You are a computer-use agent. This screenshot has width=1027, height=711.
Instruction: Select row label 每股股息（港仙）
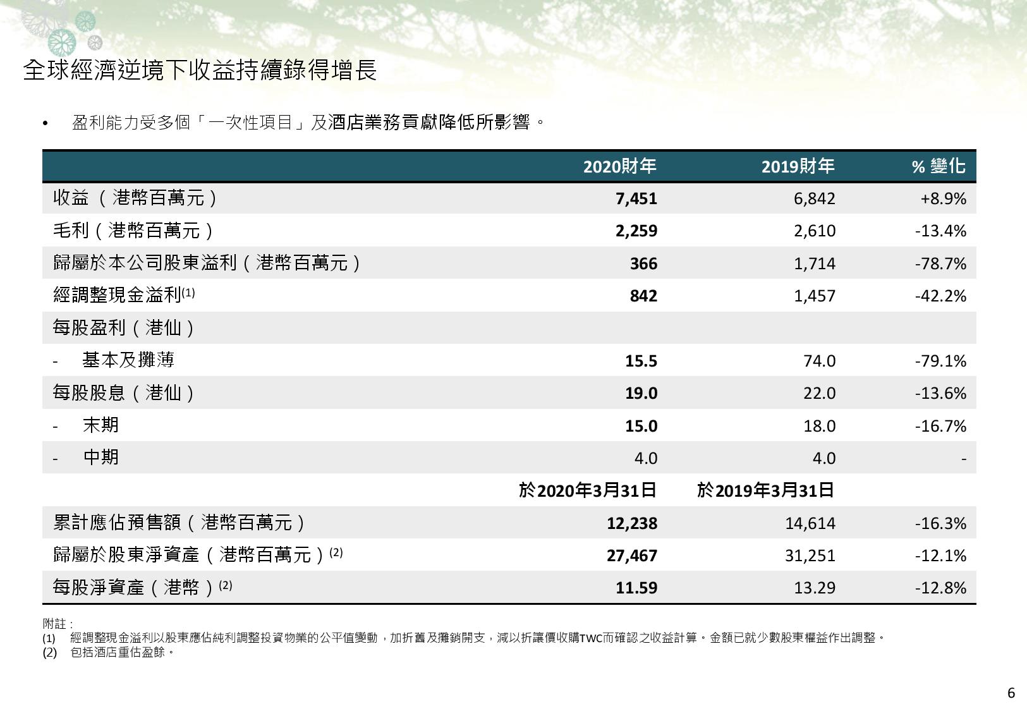[125, 393]
